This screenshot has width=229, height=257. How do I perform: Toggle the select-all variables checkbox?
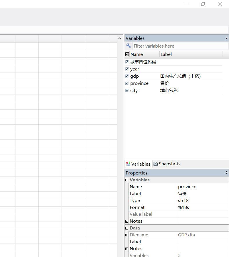[127, 54]
